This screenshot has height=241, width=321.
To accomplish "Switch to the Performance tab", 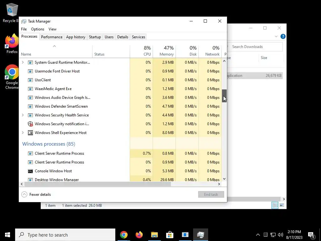I will pos(52,37).
